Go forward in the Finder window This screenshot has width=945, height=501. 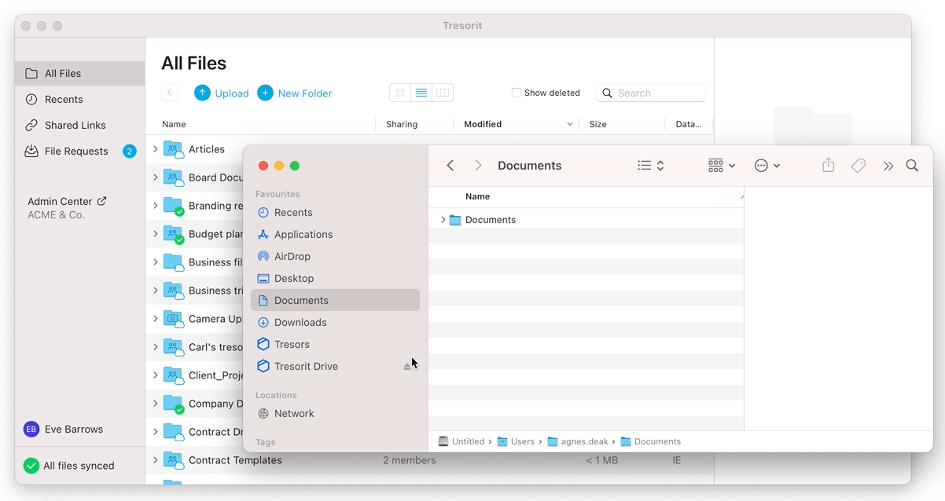click(x=478, y=166)
